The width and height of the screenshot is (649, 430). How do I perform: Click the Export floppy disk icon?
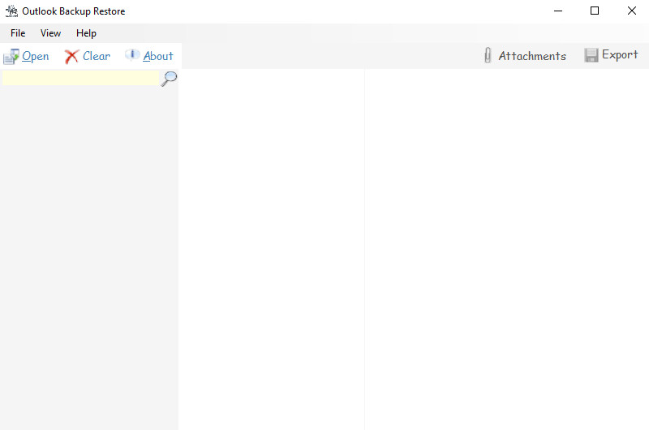(x=591, y=55)
